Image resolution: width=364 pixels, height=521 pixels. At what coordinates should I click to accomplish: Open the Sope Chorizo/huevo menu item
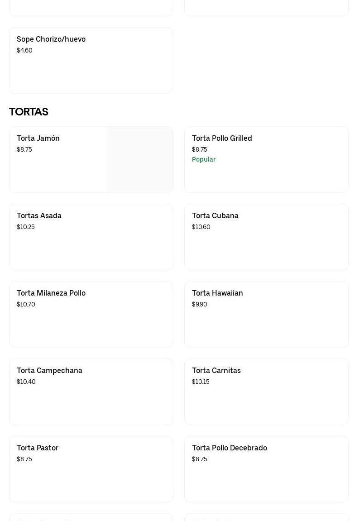click(x=91, y=60)
